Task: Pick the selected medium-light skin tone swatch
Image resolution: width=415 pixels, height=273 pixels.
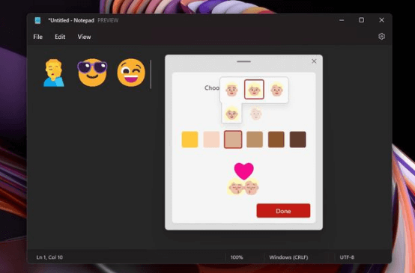Action: (233, 139)
